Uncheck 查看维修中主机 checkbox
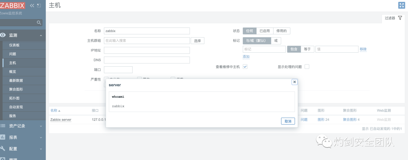 [x=245, y=67]
